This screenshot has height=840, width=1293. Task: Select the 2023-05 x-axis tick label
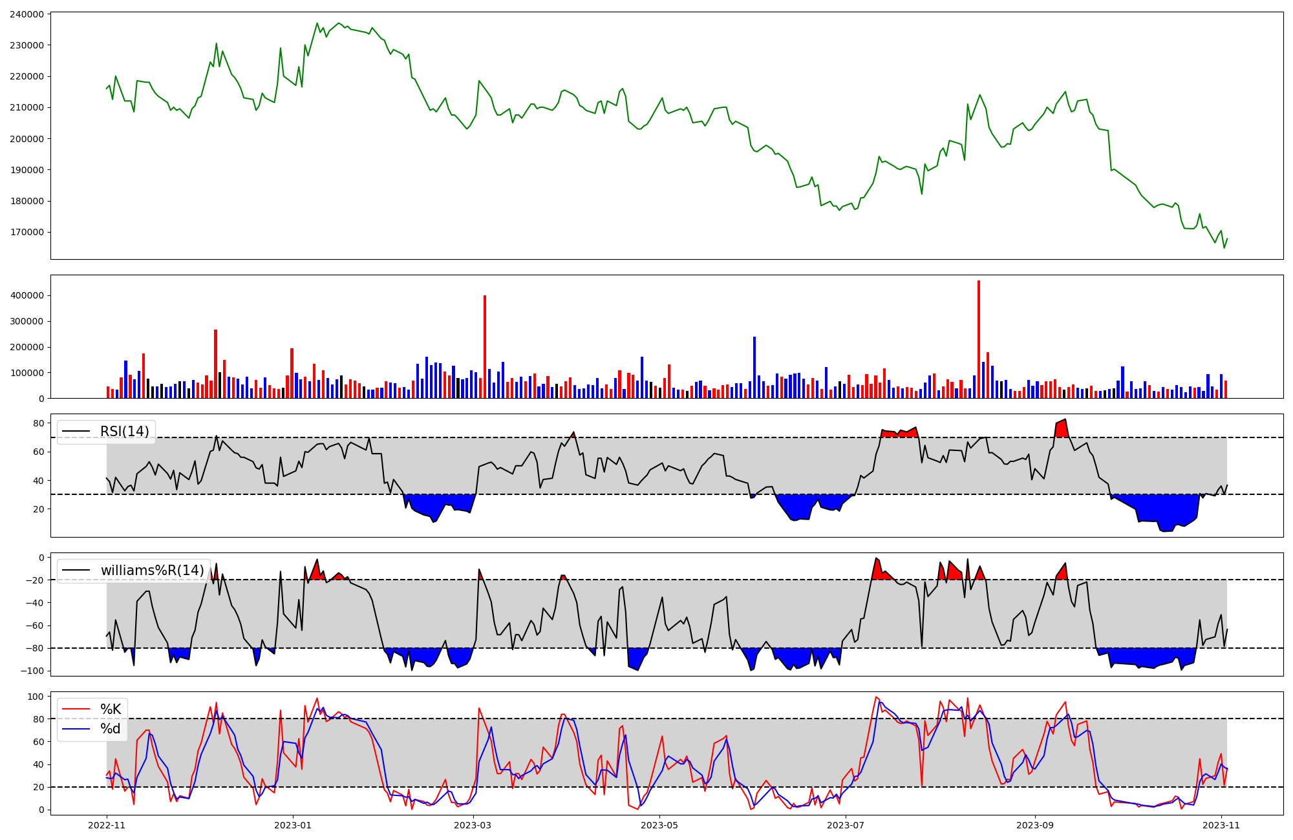pyautogui.click(x=659, y=825)
